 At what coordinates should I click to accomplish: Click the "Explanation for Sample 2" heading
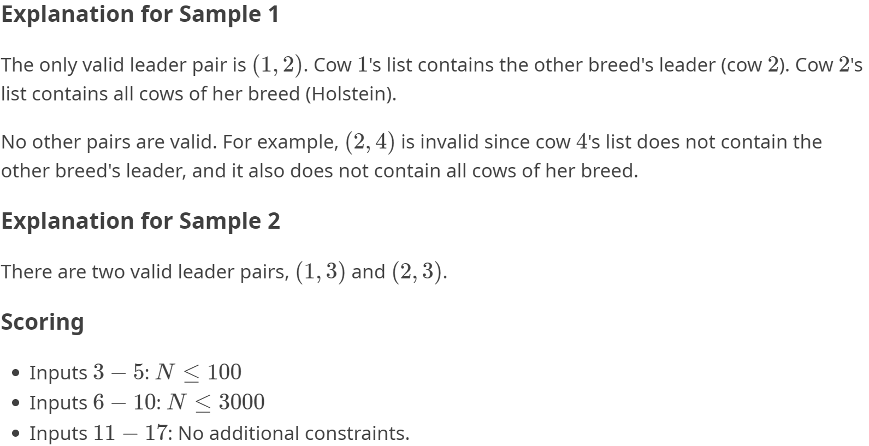(140, 221)
